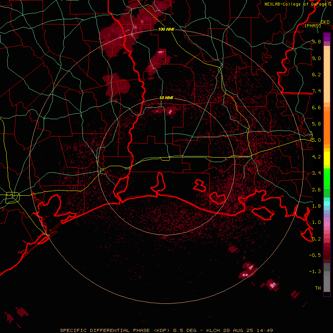Viewport: 333px width, 333px height.
Task: Click the 9.0 scale value
Action: pyautogui.click(x=316, y=58)
